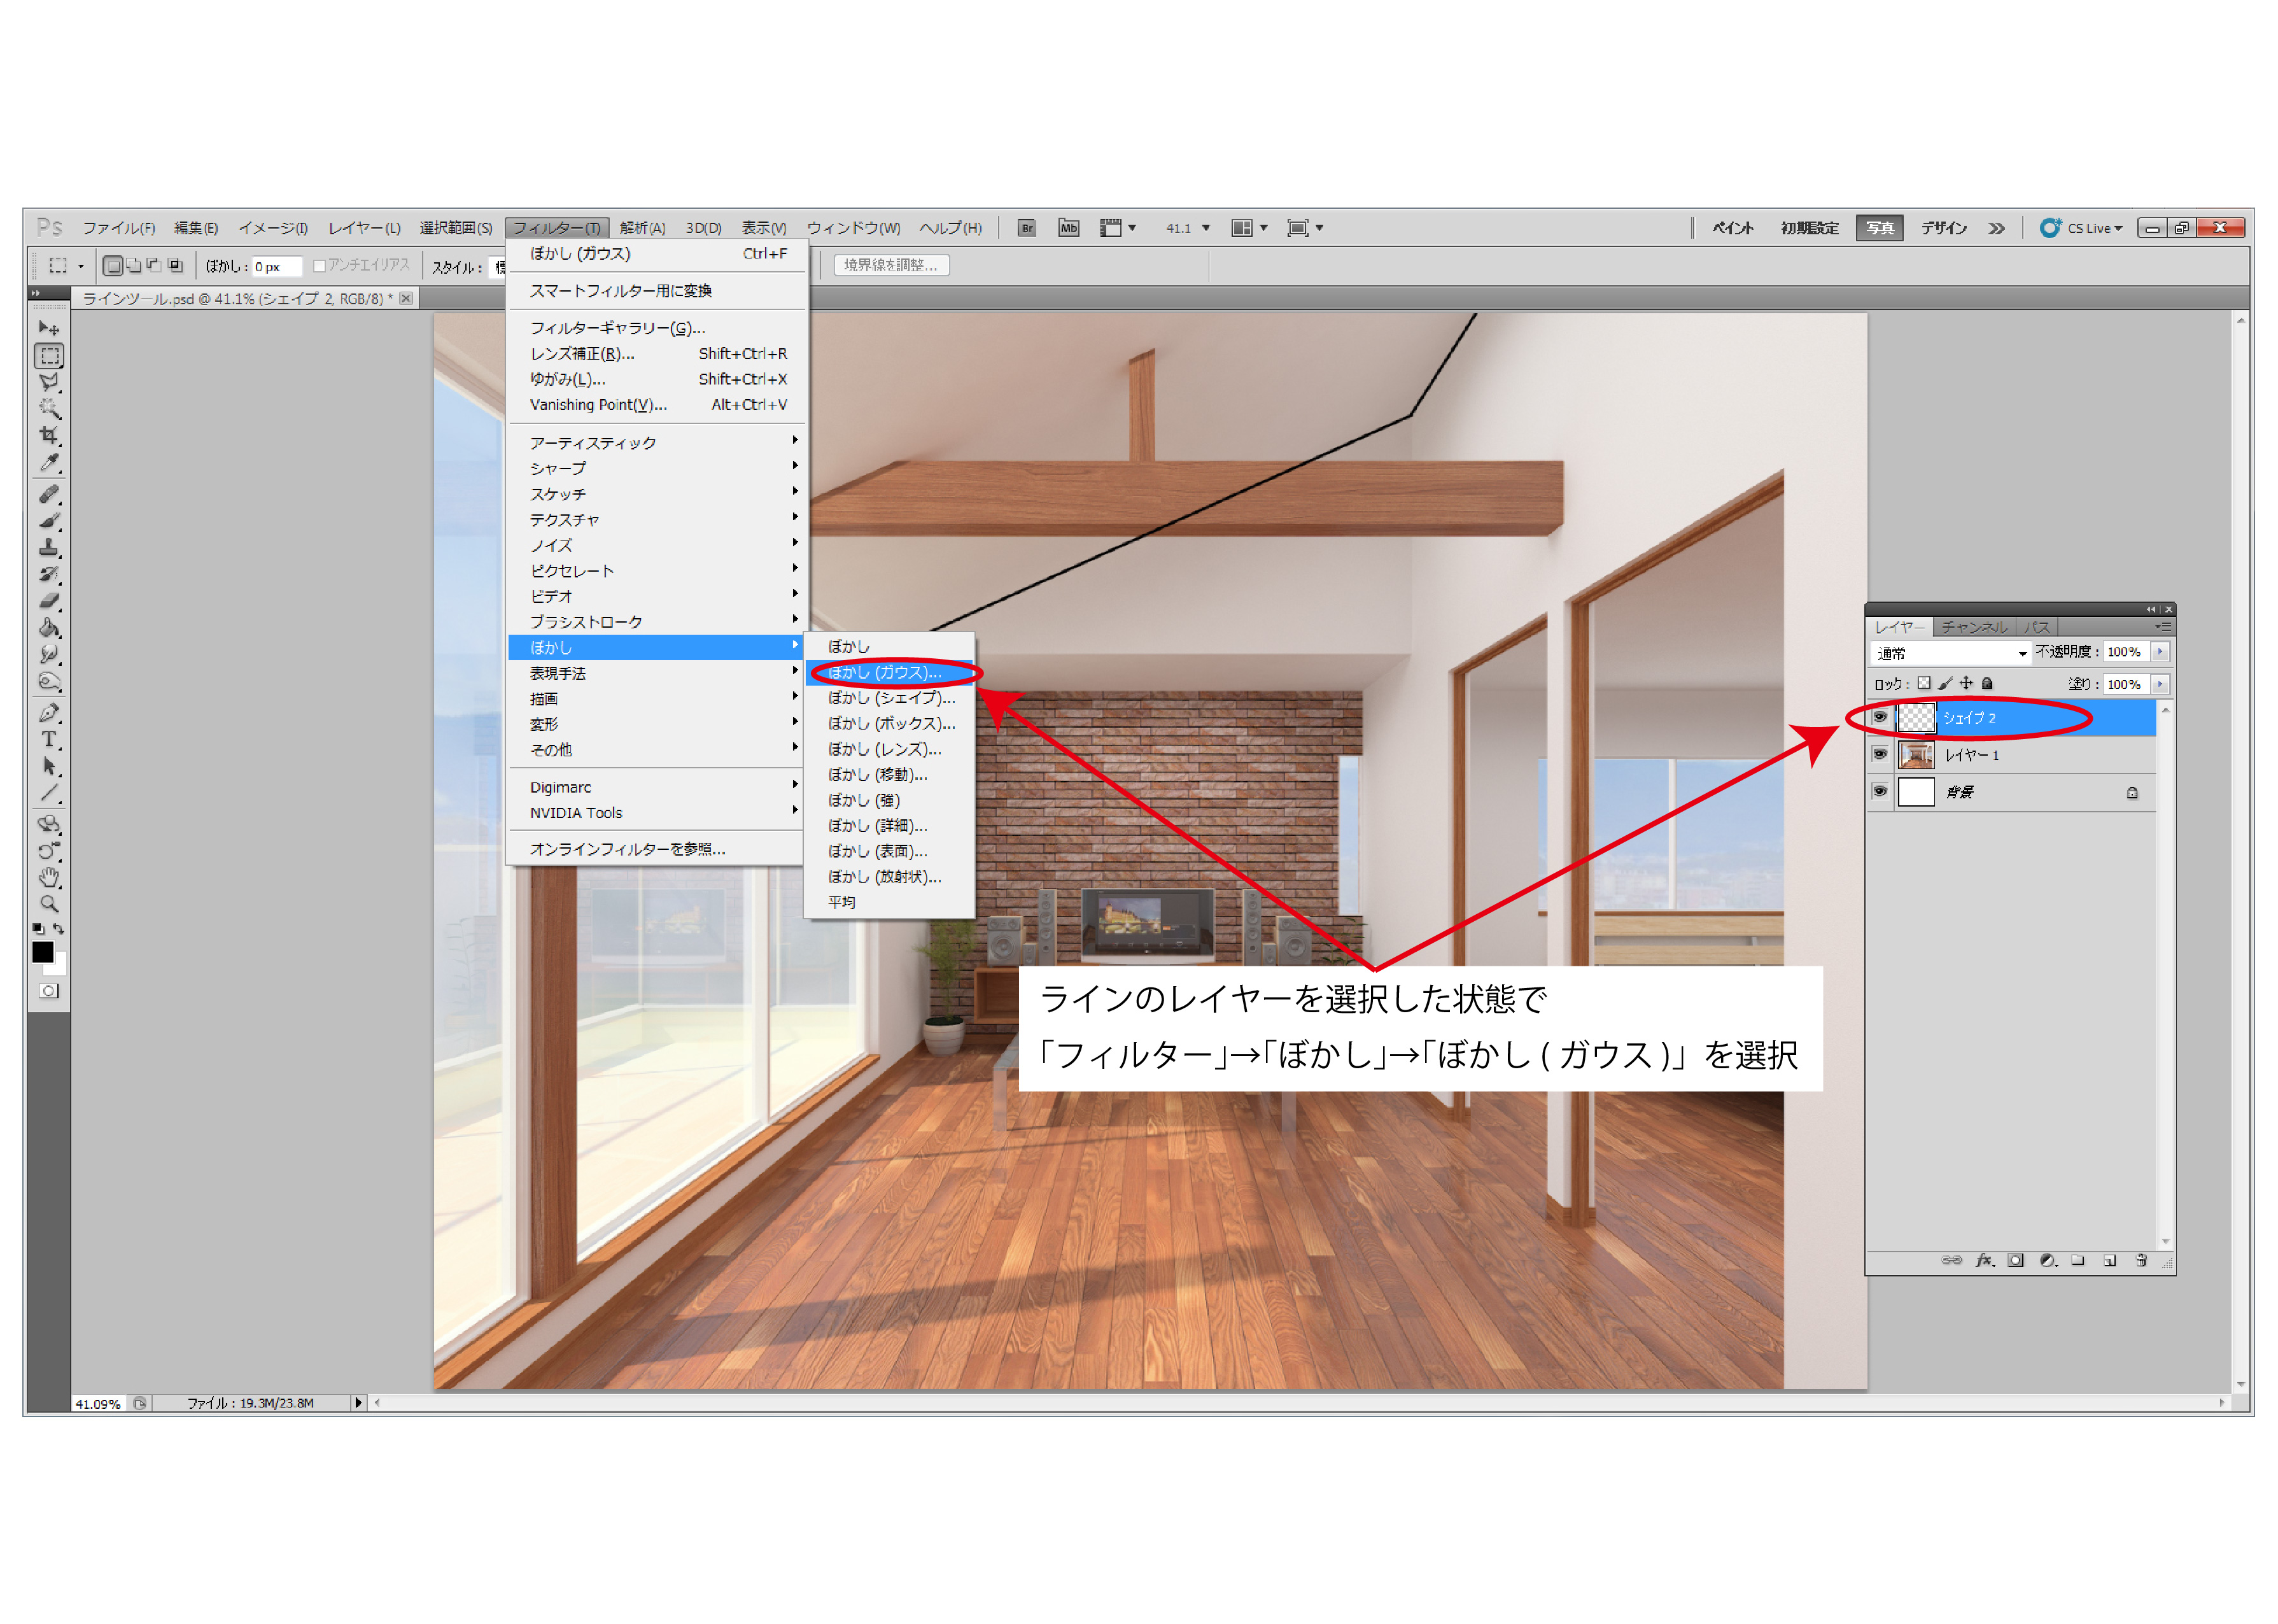The width and height of the screenshot is (2278, 1624).
Task: Hide the シェイプ 2 layer
Action: tap(1879, 717)
